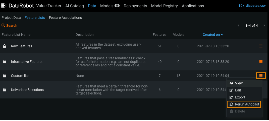Click the lock icon beside Raw Features
This screenshot has width=269, height=121.
coord(4,46)
